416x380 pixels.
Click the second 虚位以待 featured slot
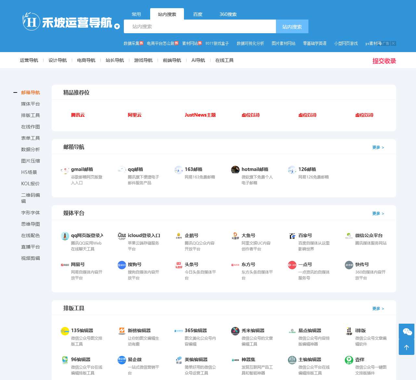pos(307,115)
